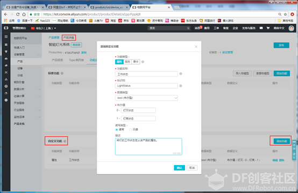298x193 pixels.
Task: Open the 淘宝 bookmark
Action: 111,20
